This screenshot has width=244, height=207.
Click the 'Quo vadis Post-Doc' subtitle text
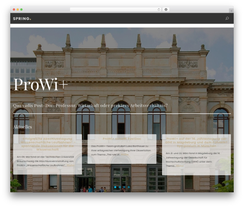(x=90, y=106)
